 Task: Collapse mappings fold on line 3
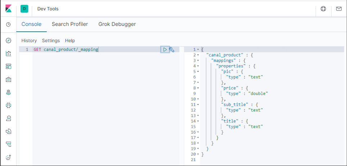tap(198, 60)
